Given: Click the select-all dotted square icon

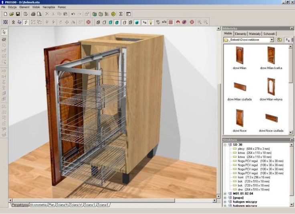Looking at the screenshot, I should click(6, 22).
